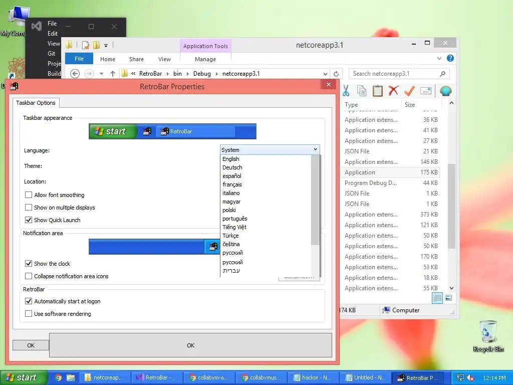513x385 pixels.
Task: Click the Debug breadcrumb in address bar
Action: 202,74
